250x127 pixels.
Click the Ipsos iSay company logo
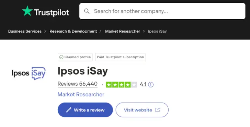(x=29, y=73)
